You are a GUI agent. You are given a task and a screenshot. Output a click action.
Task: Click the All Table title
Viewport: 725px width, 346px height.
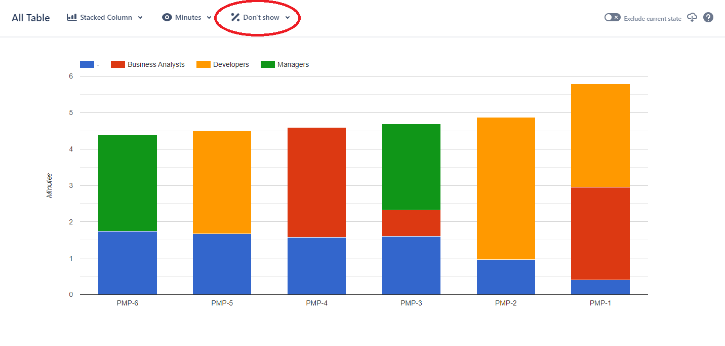pos(29,17)
